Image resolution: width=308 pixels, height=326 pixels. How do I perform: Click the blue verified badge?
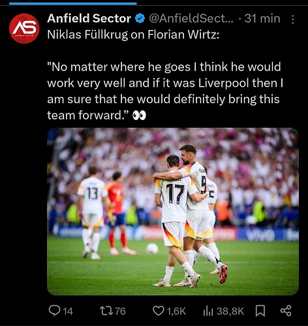click(140, 18)
